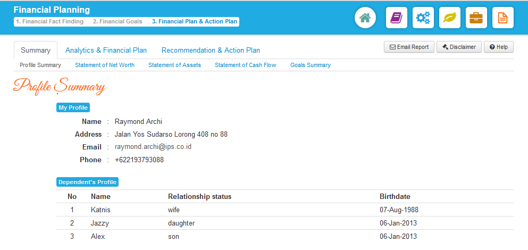Go to Statement of Net Worth

click(x=105, y=65)
